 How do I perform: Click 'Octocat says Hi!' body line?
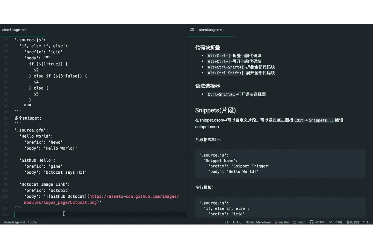55,172
